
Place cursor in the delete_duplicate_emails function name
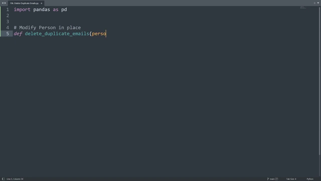point(57,34)
